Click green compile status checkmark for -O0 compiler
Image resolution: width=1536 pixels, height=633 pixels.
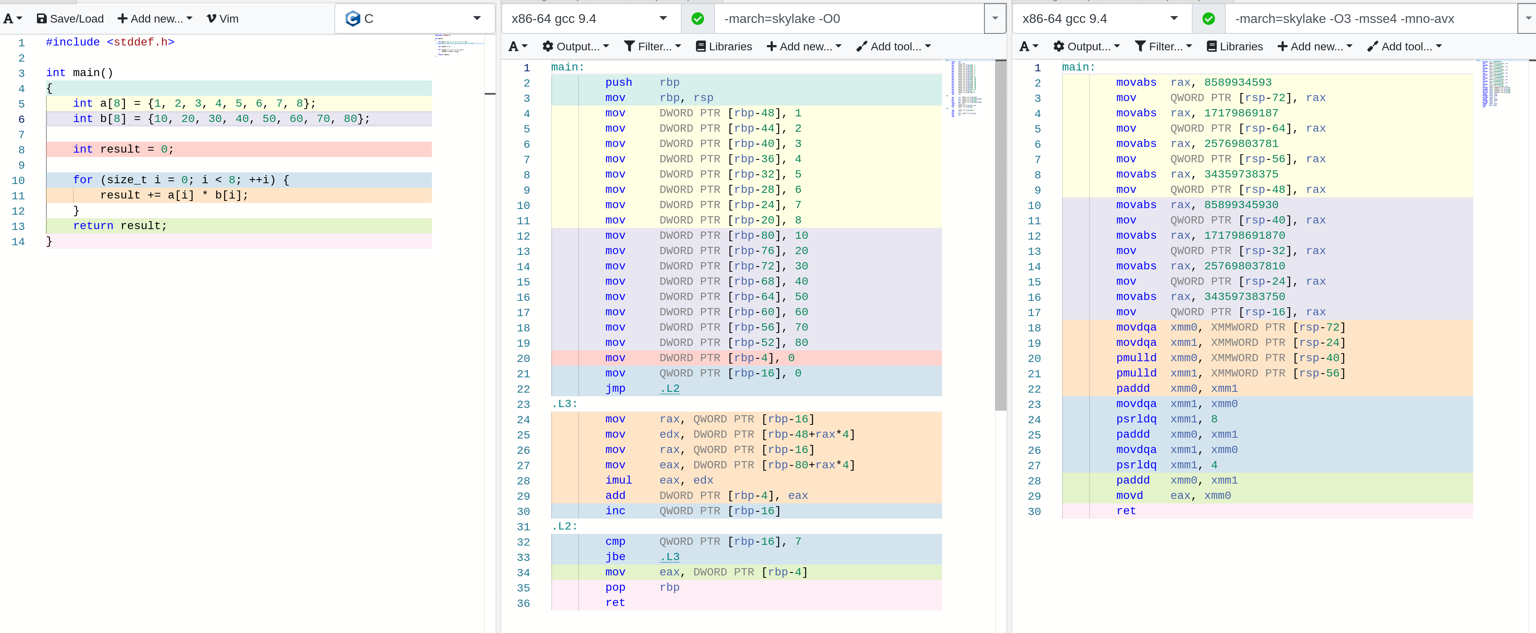pyautogui.click(x=697, y=19)
